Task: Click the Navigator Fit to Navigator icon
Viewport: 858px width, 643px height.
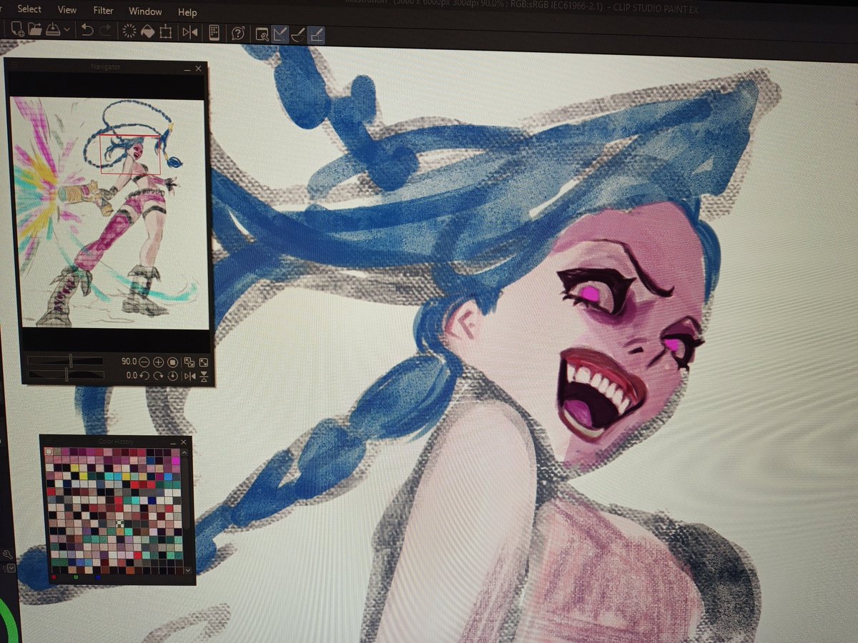Action: (204, 362)
